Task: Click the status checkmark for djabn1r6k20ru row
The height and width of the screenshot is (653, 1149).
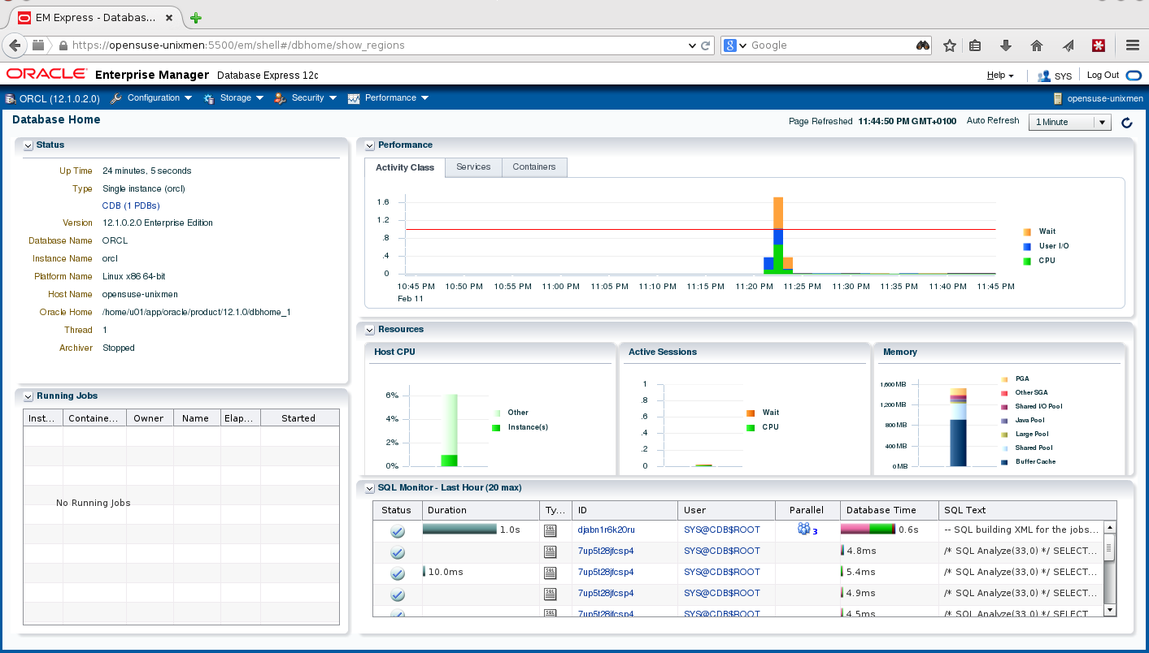Action: click(x=398, y=531)
